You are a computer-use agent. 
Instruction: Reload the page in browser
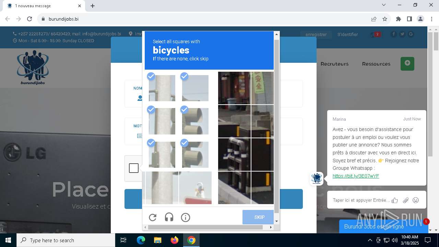click(x=29, y=19)
